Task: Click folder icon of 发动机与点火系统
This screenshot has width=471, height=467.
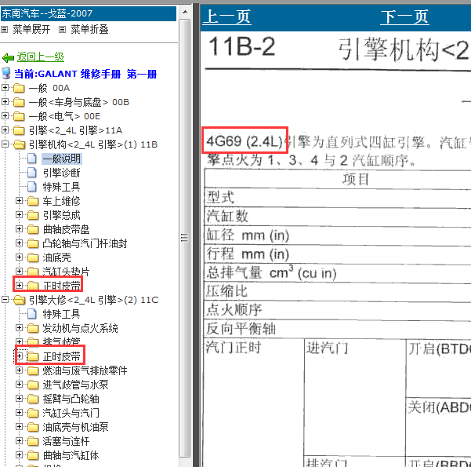Action: [33, 328]
